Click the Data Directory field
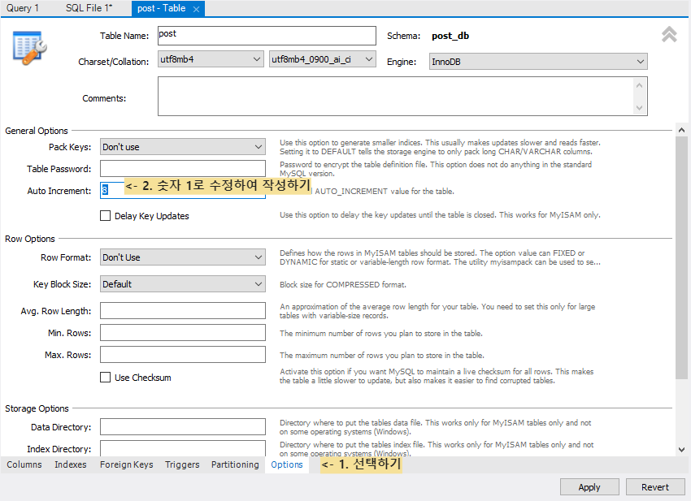The image size is (691, 501). [x=182, y=426]
